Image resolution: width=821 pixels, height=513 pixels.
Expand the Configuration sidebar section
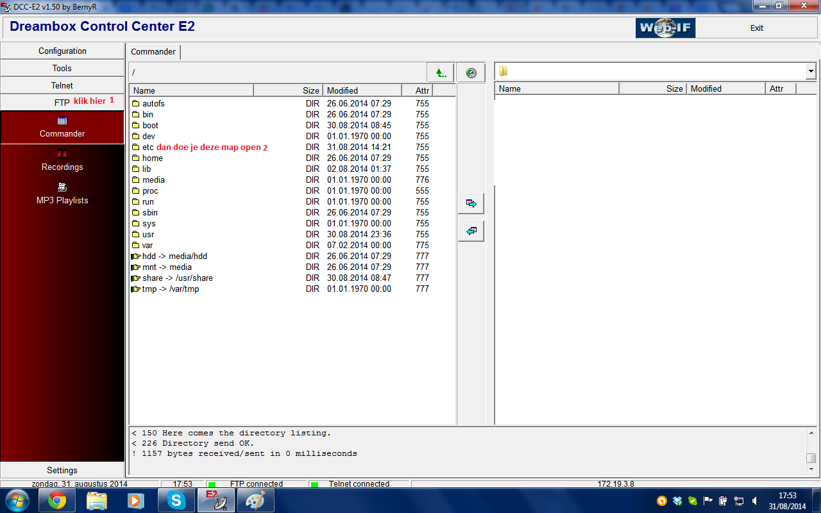(62, 51)
